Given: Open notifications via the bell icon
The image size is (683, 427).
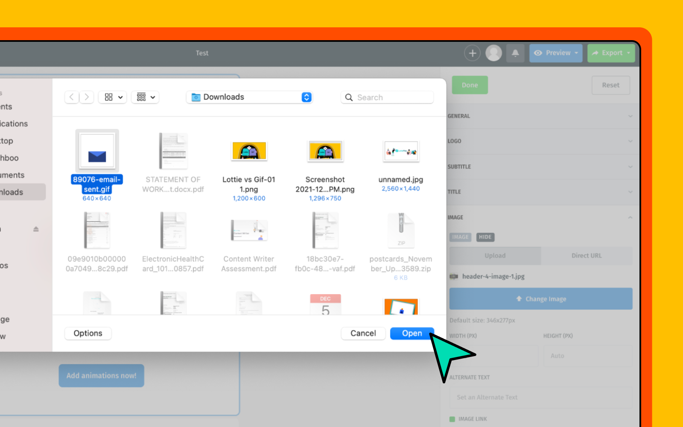Looking at the screenshot, I should [515, 53].
